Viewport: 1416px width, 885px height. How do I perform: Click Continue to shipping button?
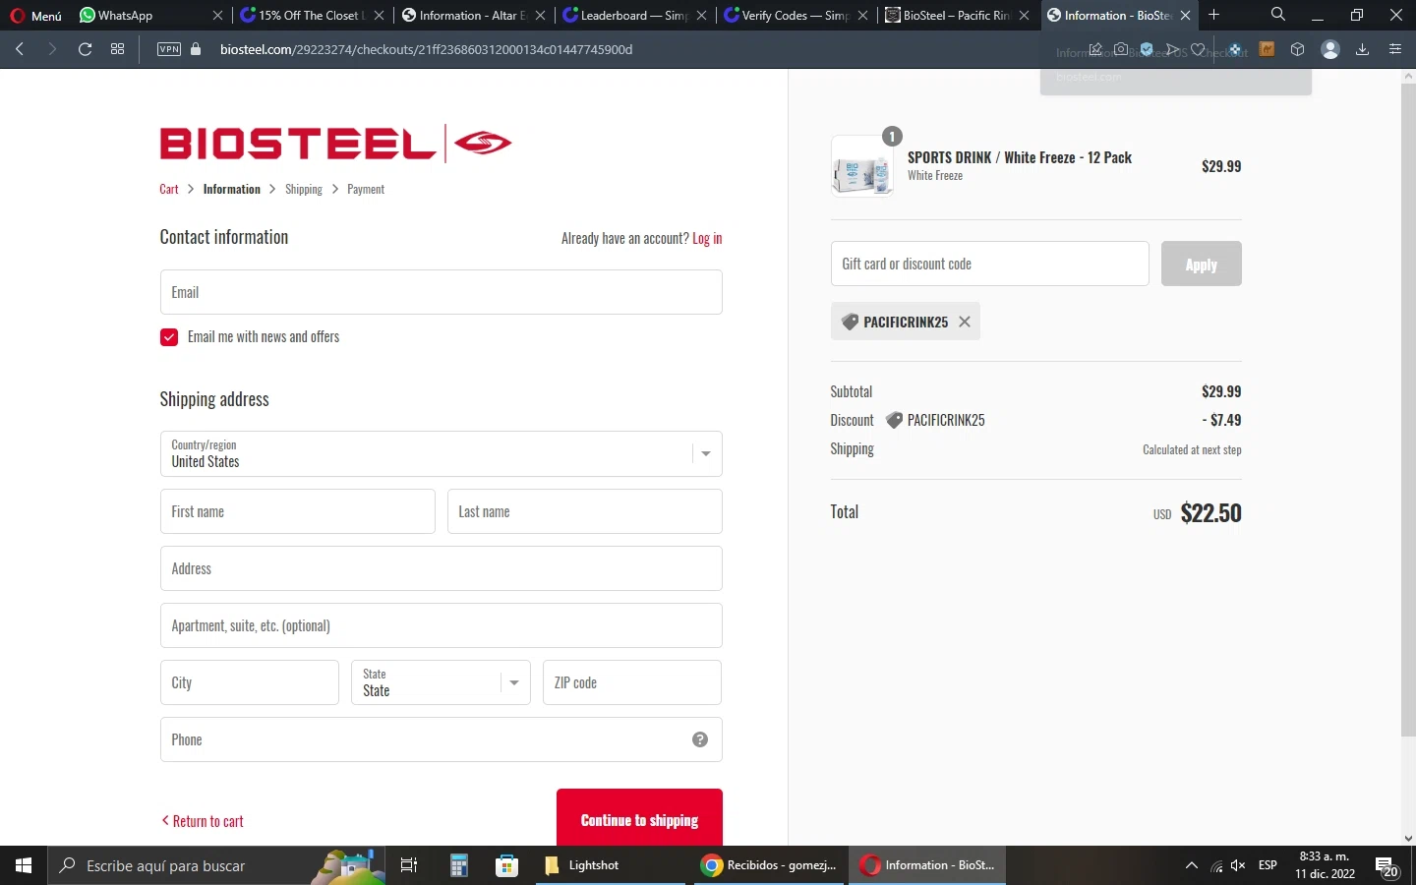pos(640,819)
